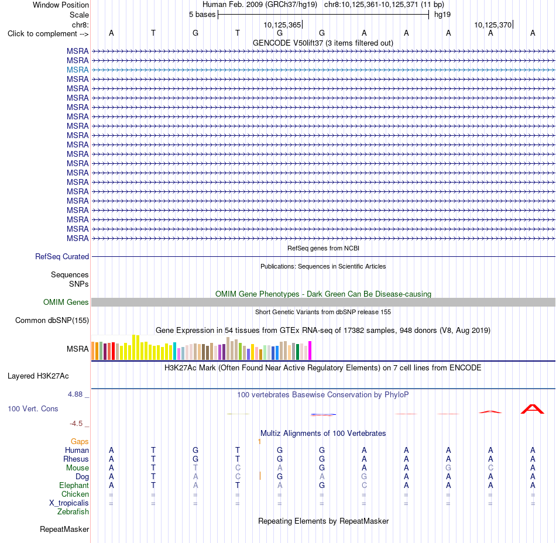The width and height of the screenshot is (556, 543).
Task: Click the 10,125,365 ruler position marker
Action: tap(283, 25)
